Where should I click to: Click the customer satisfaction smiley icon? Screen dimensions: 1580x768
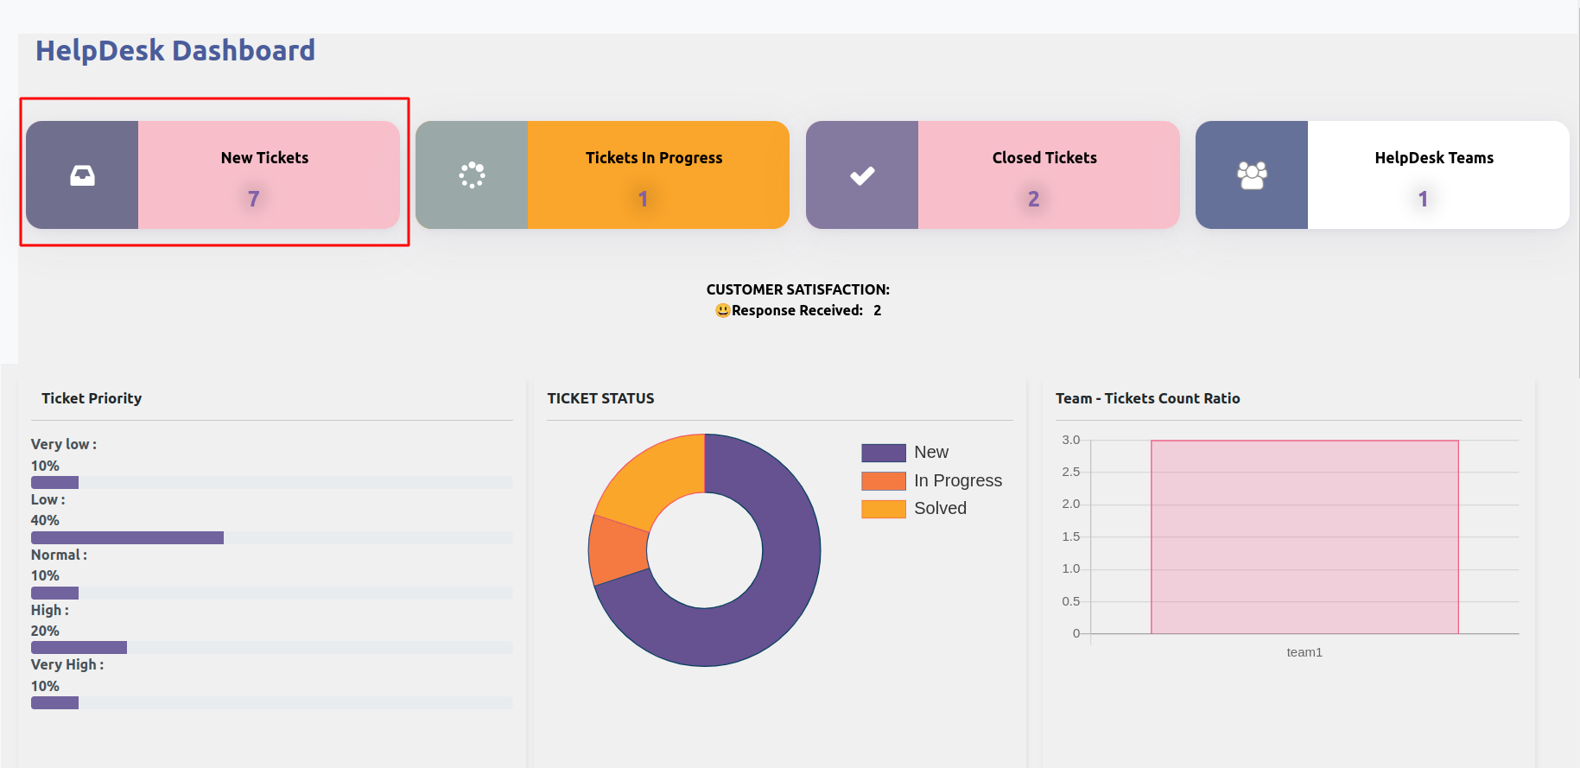[722, 310]
